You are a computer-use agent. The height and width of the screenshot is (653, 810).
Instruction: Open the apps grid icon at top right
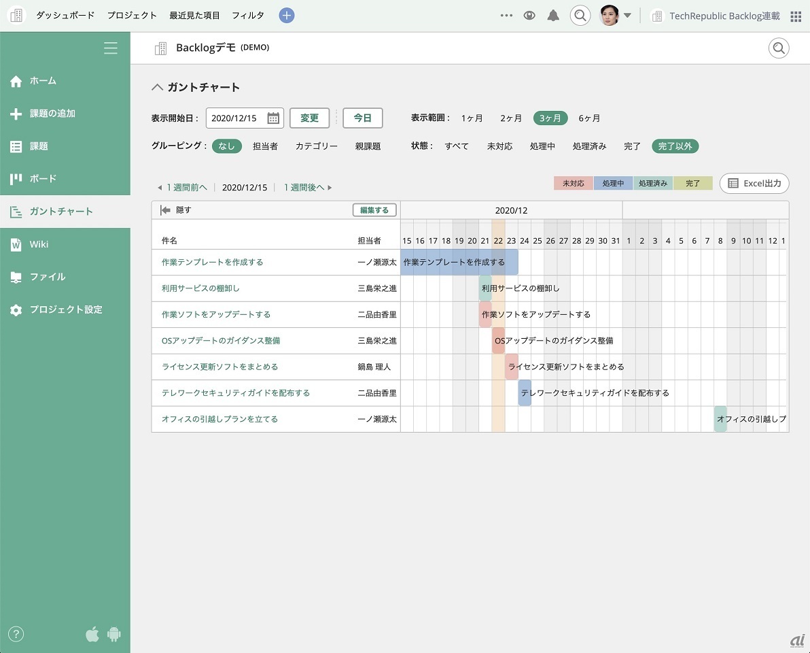796,16
